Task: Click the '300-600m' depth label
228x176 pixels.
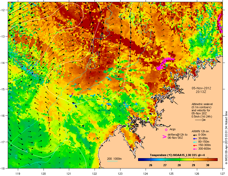Action: (204, 149)
